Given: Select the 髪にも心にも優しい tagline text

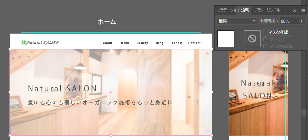Looking at the screenshot, I should tap(100, 102).
